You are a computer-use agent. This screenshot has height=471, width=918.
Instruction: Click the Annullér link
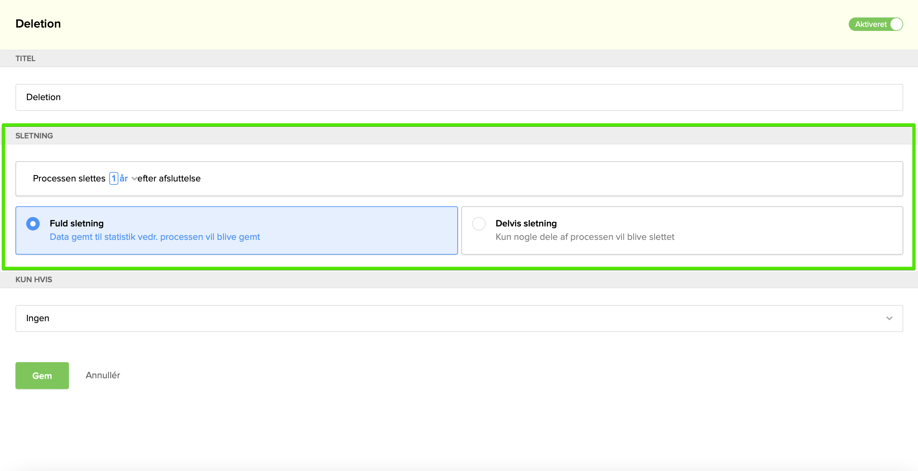tap(103, 375)
